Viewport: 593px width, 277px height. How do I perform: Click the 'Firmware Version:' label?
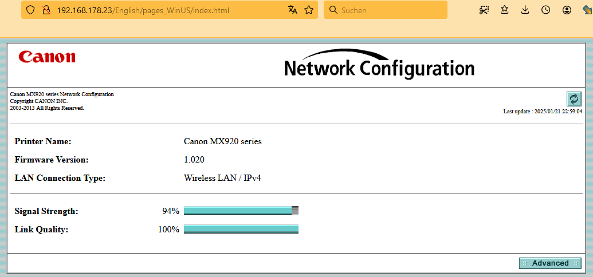pyautogui.click(x=52, y=160)
